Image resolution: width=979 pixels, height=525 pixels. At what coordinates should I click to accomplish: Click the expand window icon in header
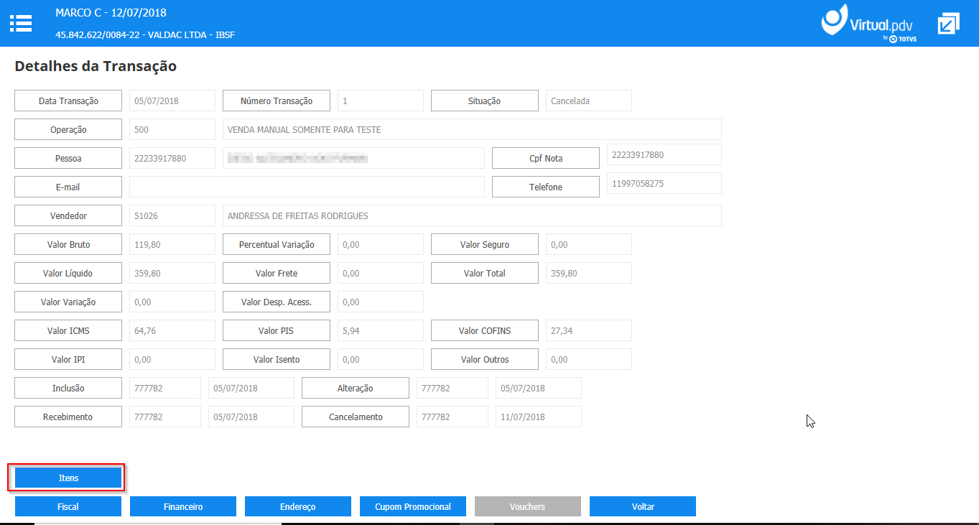point(948,24)
